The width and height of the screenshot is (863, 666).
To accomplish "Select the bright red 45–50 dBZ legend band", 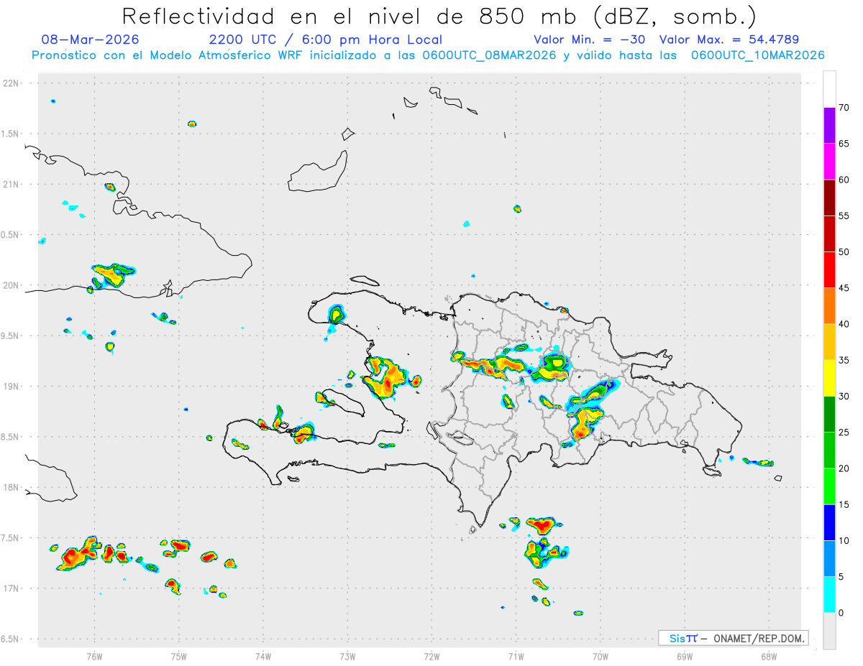I will (829, 270).
